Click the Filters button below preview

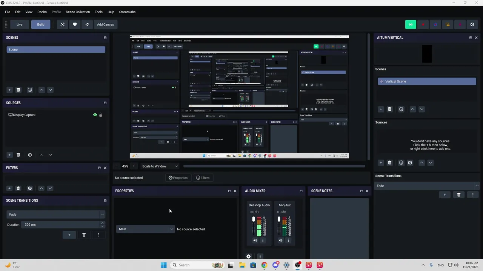203,178
